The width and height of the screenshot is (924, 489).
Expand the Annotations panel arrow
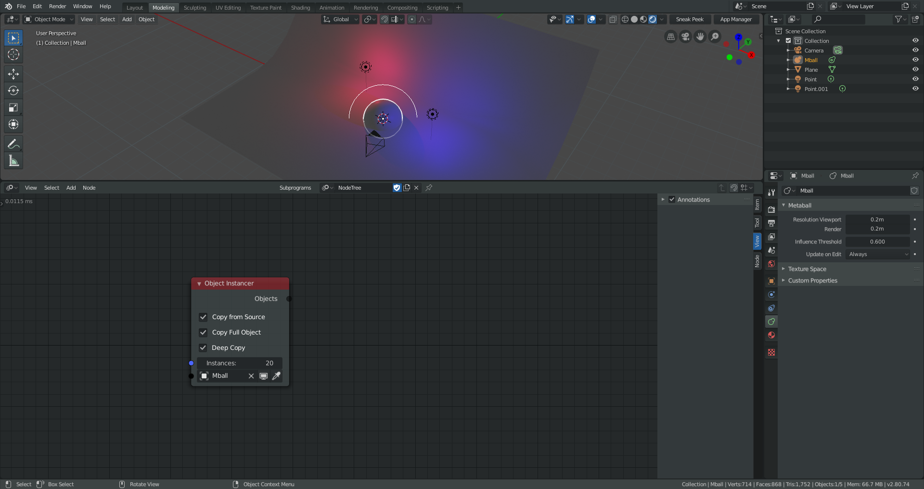pyautogui.click(x=663, y=199)
